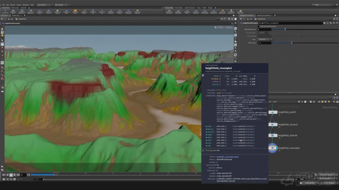Switch to the Terrain Layers shelf tab
Screen dimensions: 339x190
pyautogui.click(x=15, y=8)
